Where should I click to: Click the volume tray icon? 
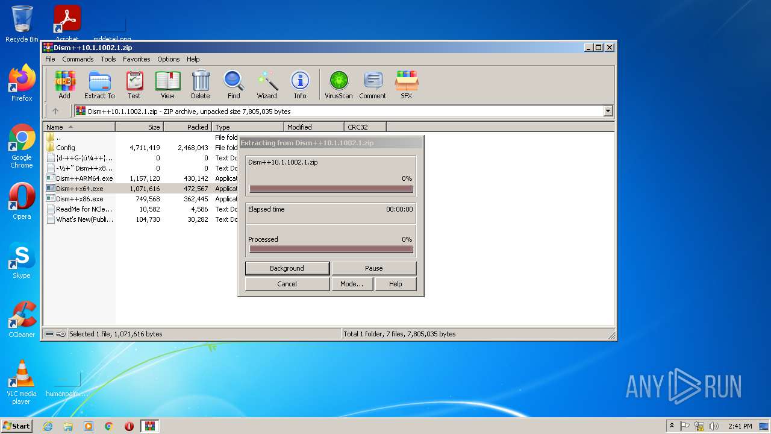[714, 426]
